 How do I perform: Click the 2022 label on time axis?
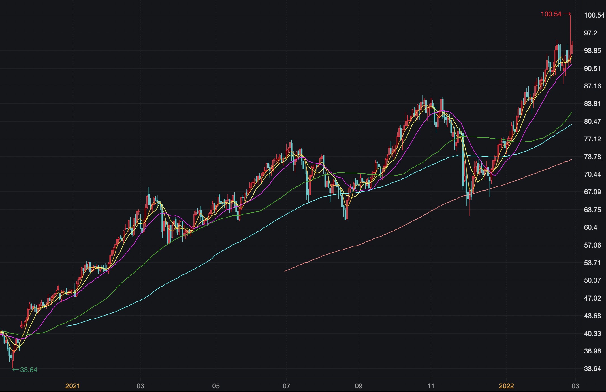tap(506, 386)
